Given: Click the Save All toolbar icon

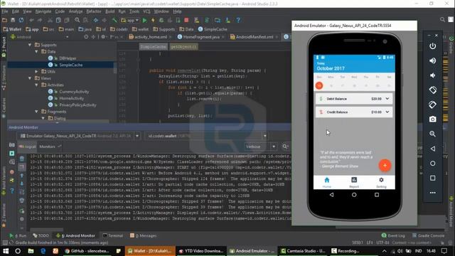Looking at the screenshot, I should [13, 21].
